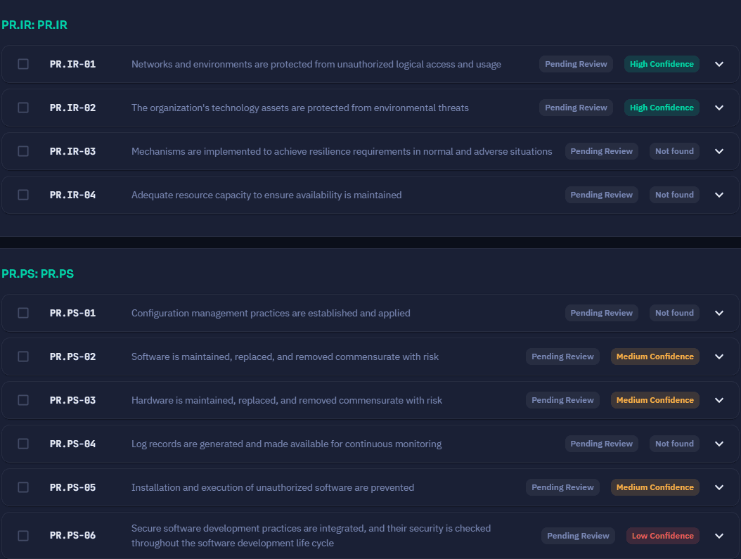
Task: Expand the PR.PS-06 row chevron
Action: click(719, 536)
